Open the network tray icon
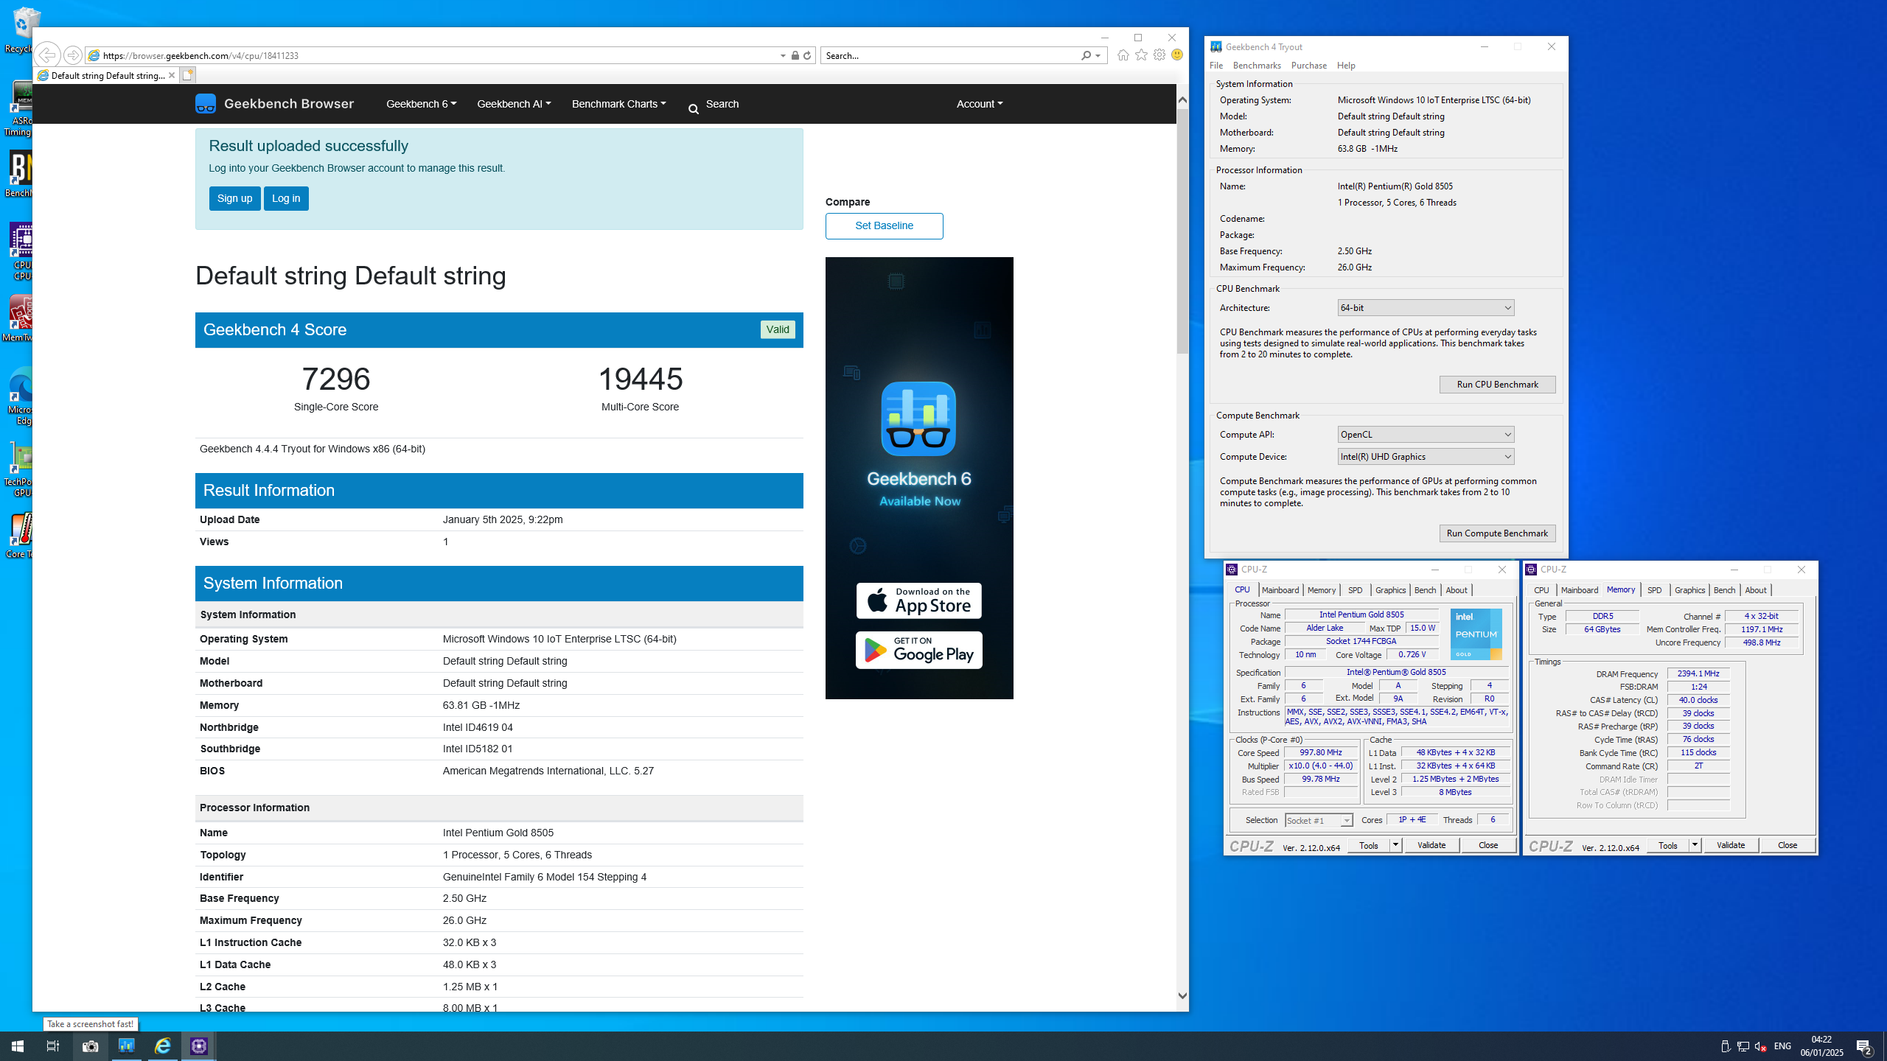This screenshot has width=1887, height=1061. (x=1743, y=1046)
